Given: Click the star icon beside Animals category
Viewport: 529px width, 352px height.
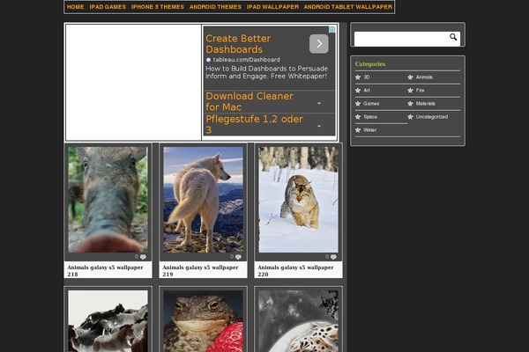Looking at the screenshot, I should click(x=410, y=77).
